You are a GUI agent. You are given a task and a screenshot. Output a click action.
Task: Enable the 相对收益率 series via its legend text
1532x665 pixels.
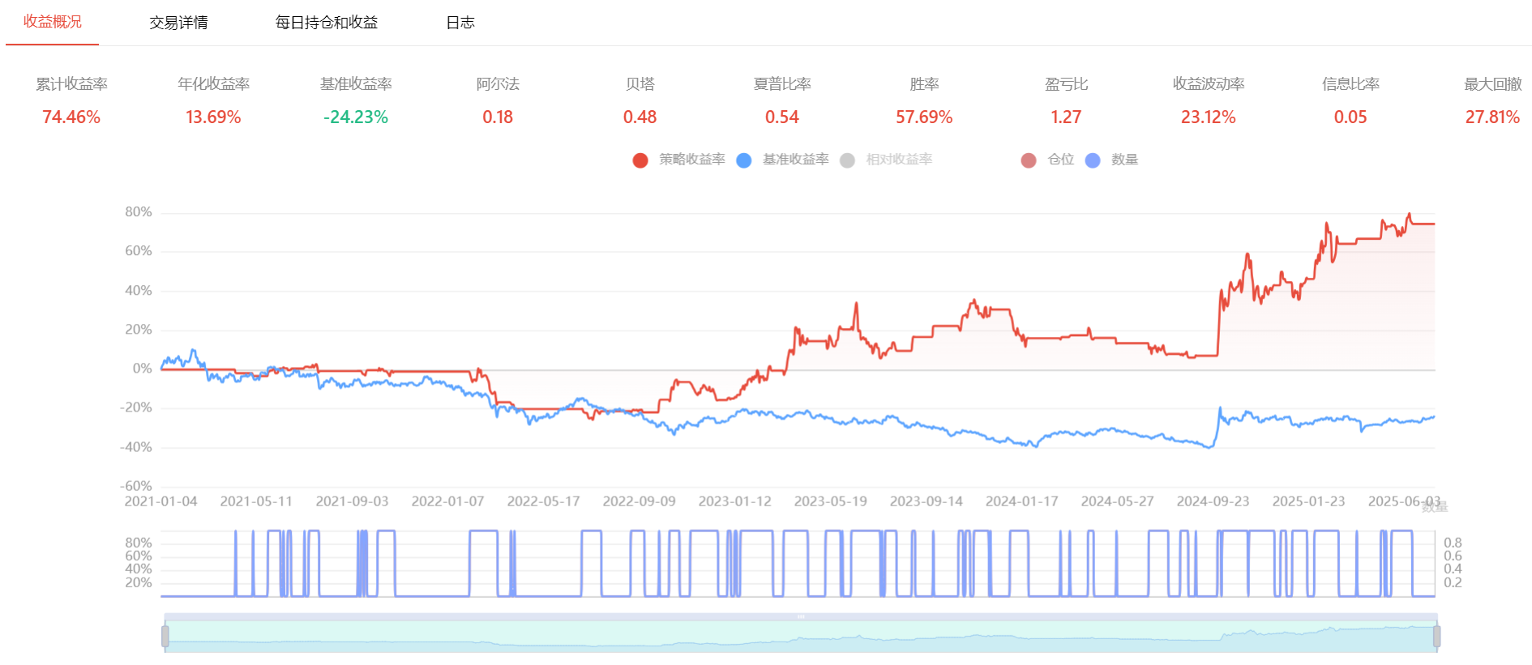click(x=899, y=160)
